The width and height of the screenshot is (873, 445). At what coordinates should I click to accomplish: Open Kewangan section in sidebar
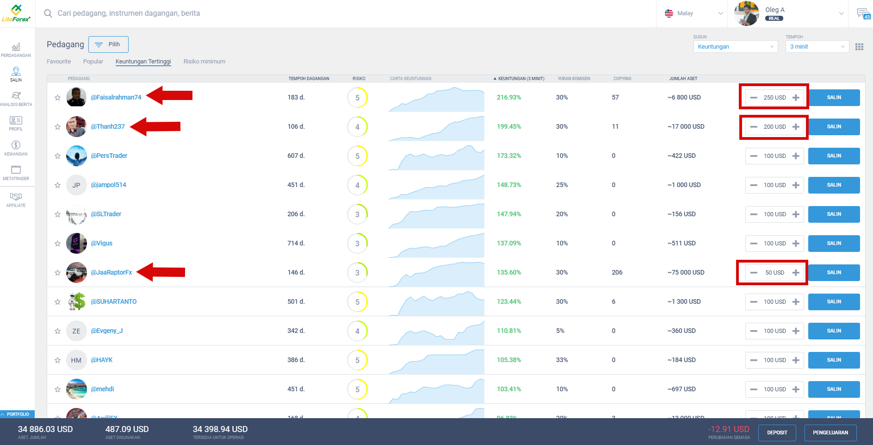[16, 148]
